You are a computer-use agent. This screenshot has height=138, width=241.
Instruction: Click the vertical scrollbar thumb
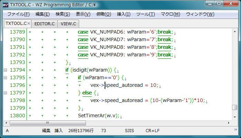pos(235,107)
